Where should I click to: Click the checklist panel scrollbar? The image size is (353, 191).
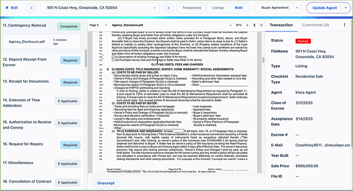point(86,58)
